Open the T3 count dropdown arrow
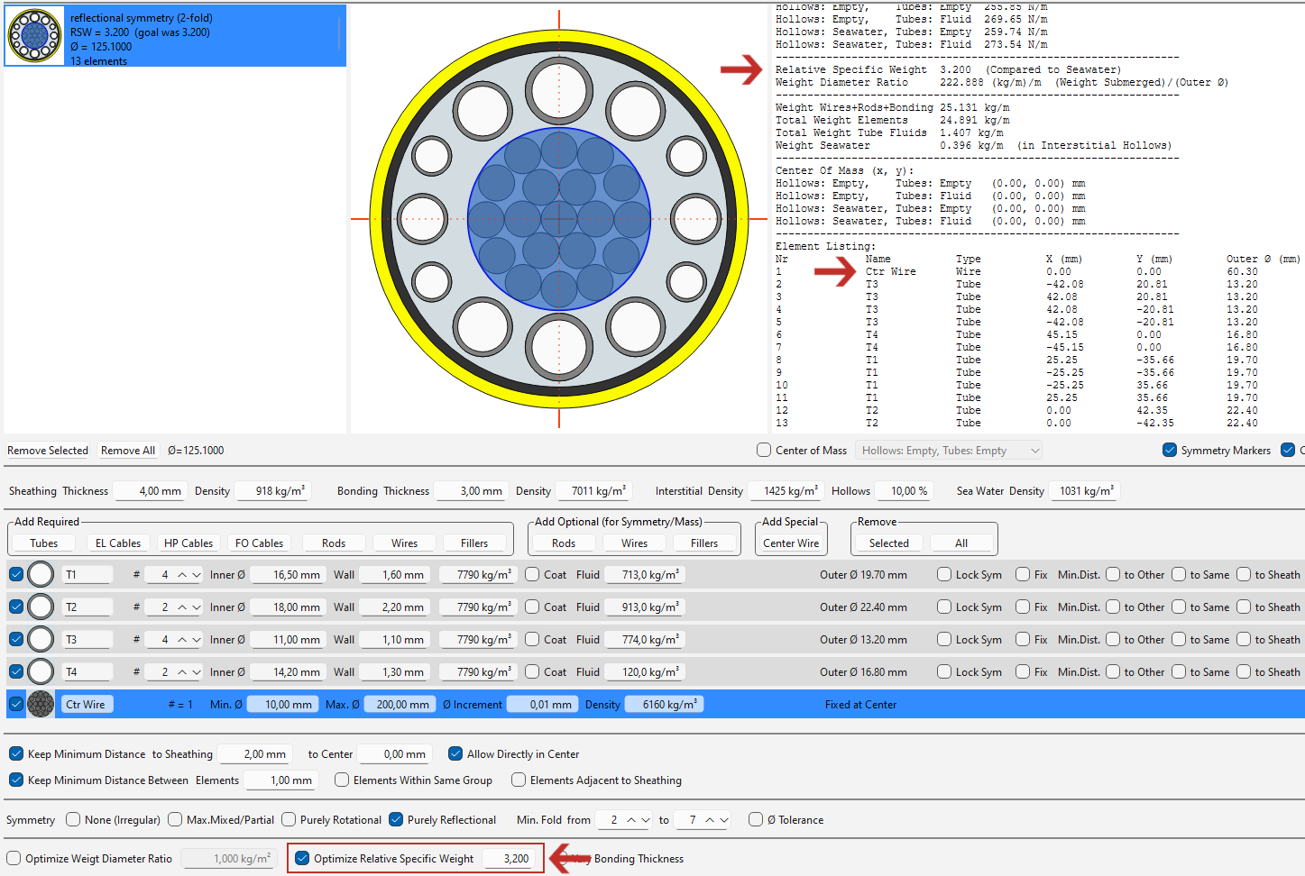 [197, 639]
